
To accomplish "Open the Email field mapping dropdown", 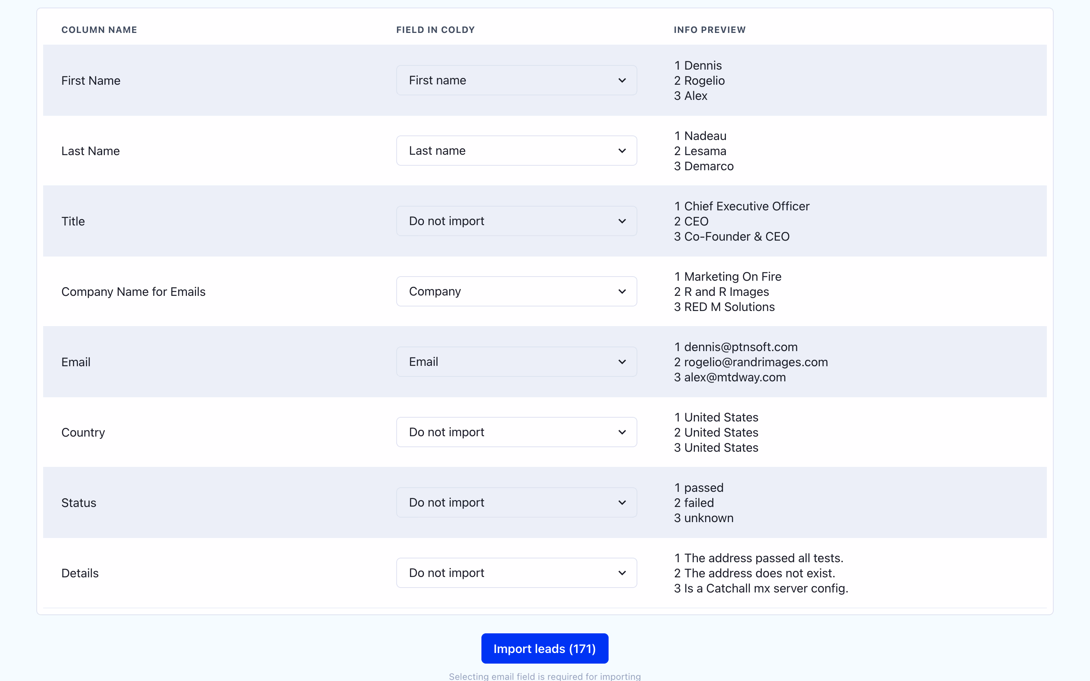I will [x=516, y=362].
